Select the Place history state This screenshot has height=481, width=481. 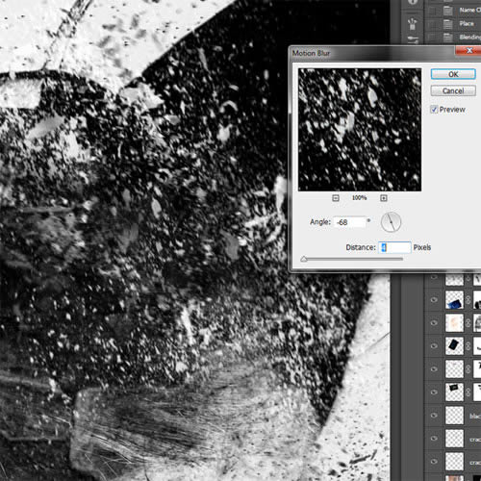pyautogui.click(x=467, y=23)
